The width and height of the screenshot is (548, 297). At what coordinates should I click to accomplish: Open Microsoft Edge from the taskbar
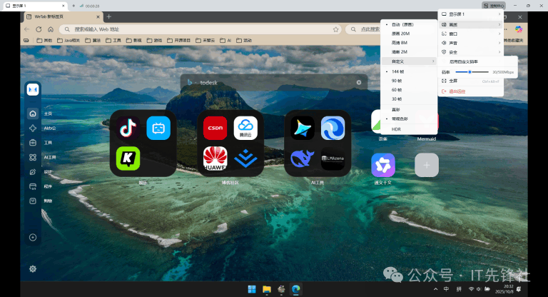coord(296,289)
